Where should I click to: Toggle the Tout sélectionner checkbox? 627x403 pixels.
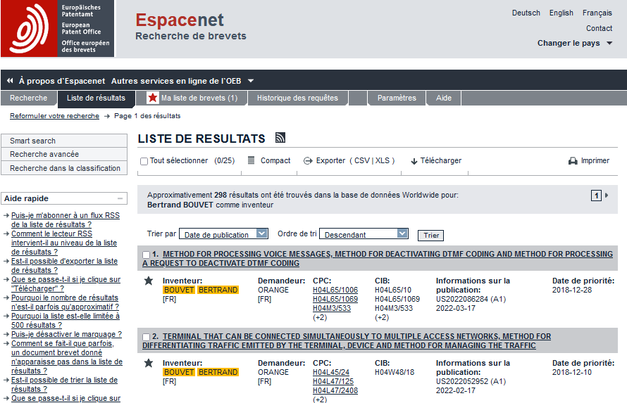coord(144,161)
